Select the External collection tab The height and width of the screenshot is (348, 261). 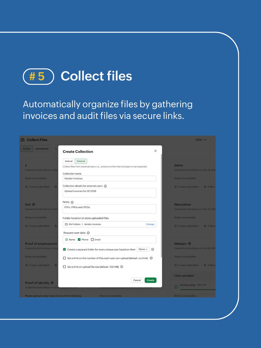coord(81,161)
